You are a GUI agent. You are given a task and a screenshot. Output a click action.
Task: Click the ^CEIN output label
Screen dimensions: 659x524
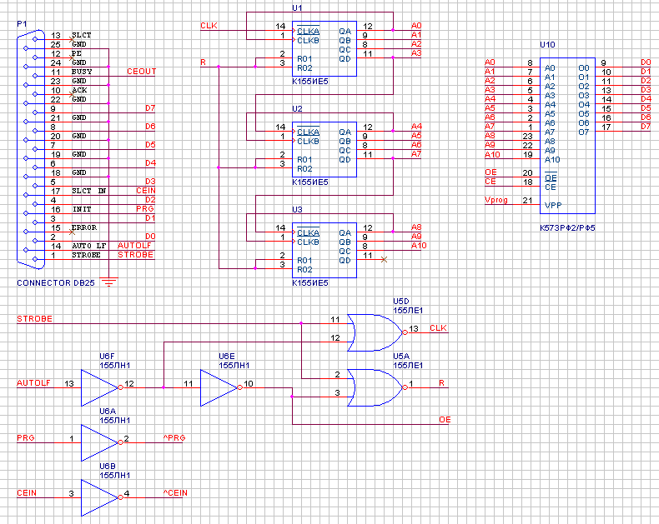pyautogui.click(x=175, y=493)
